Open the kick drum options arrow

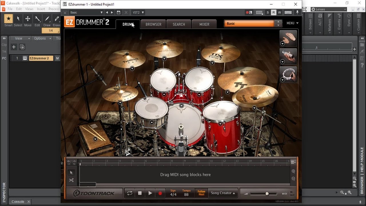point(181,106)
